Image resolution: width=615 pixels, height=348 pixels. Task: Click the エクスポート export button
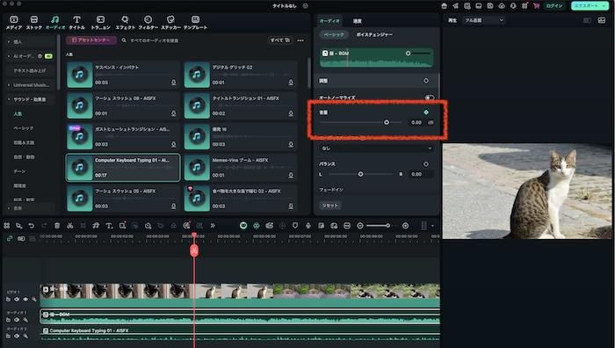(590, 6)
